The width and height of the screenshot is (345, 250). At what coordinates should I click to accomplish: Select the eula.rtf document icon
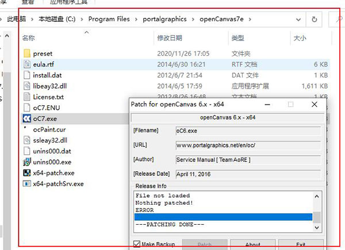click(x=26, y=64)
